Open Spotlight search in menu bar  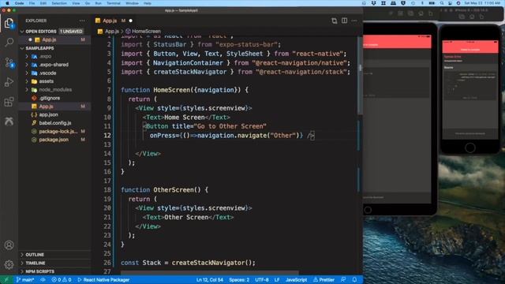pos(442,3)
